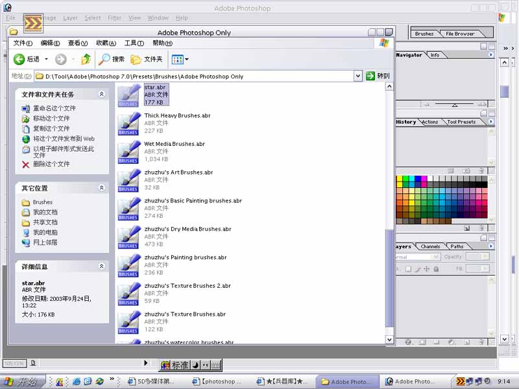Open the Layers palette flyout menu
The height and width of the screenshot is (389, 519).
(491, 246)
